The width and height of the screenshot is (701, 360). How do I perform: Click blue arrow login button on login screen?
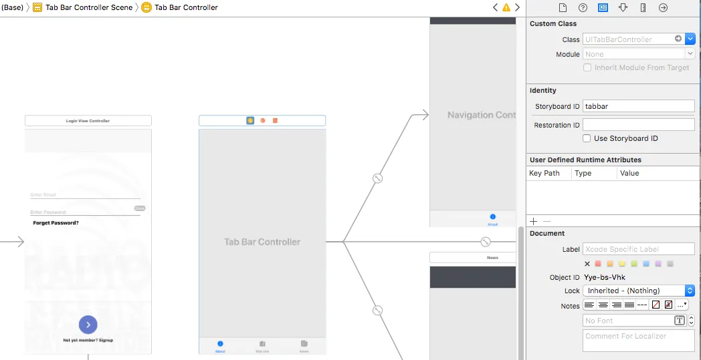(88, 325)
